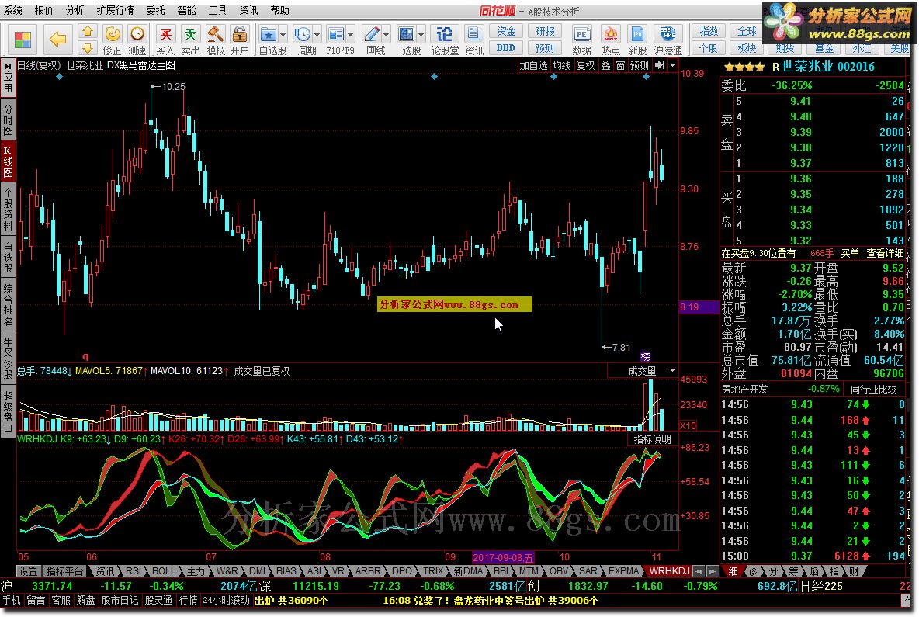Open the 论股堂 forum icon
Image resolution: width=919 pixels, height=617 pixels.
point(445,40)
